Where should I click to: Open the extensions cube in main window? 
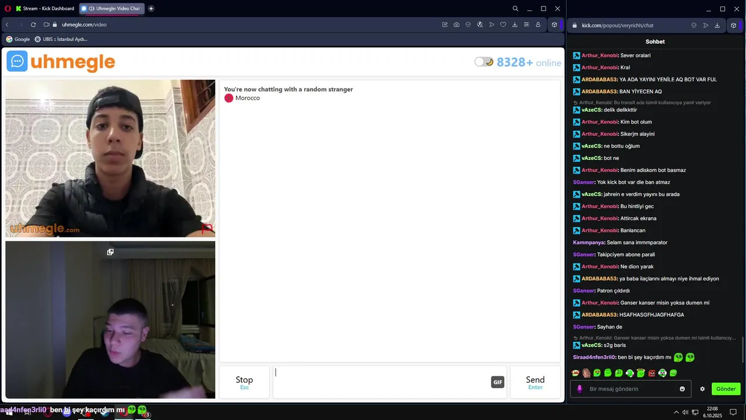pyautogui.click(x=554, y=24)
